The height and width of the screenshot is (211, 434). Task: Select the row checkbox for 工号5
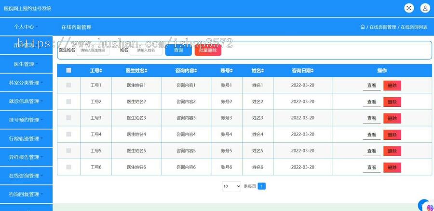pos(68,150)
